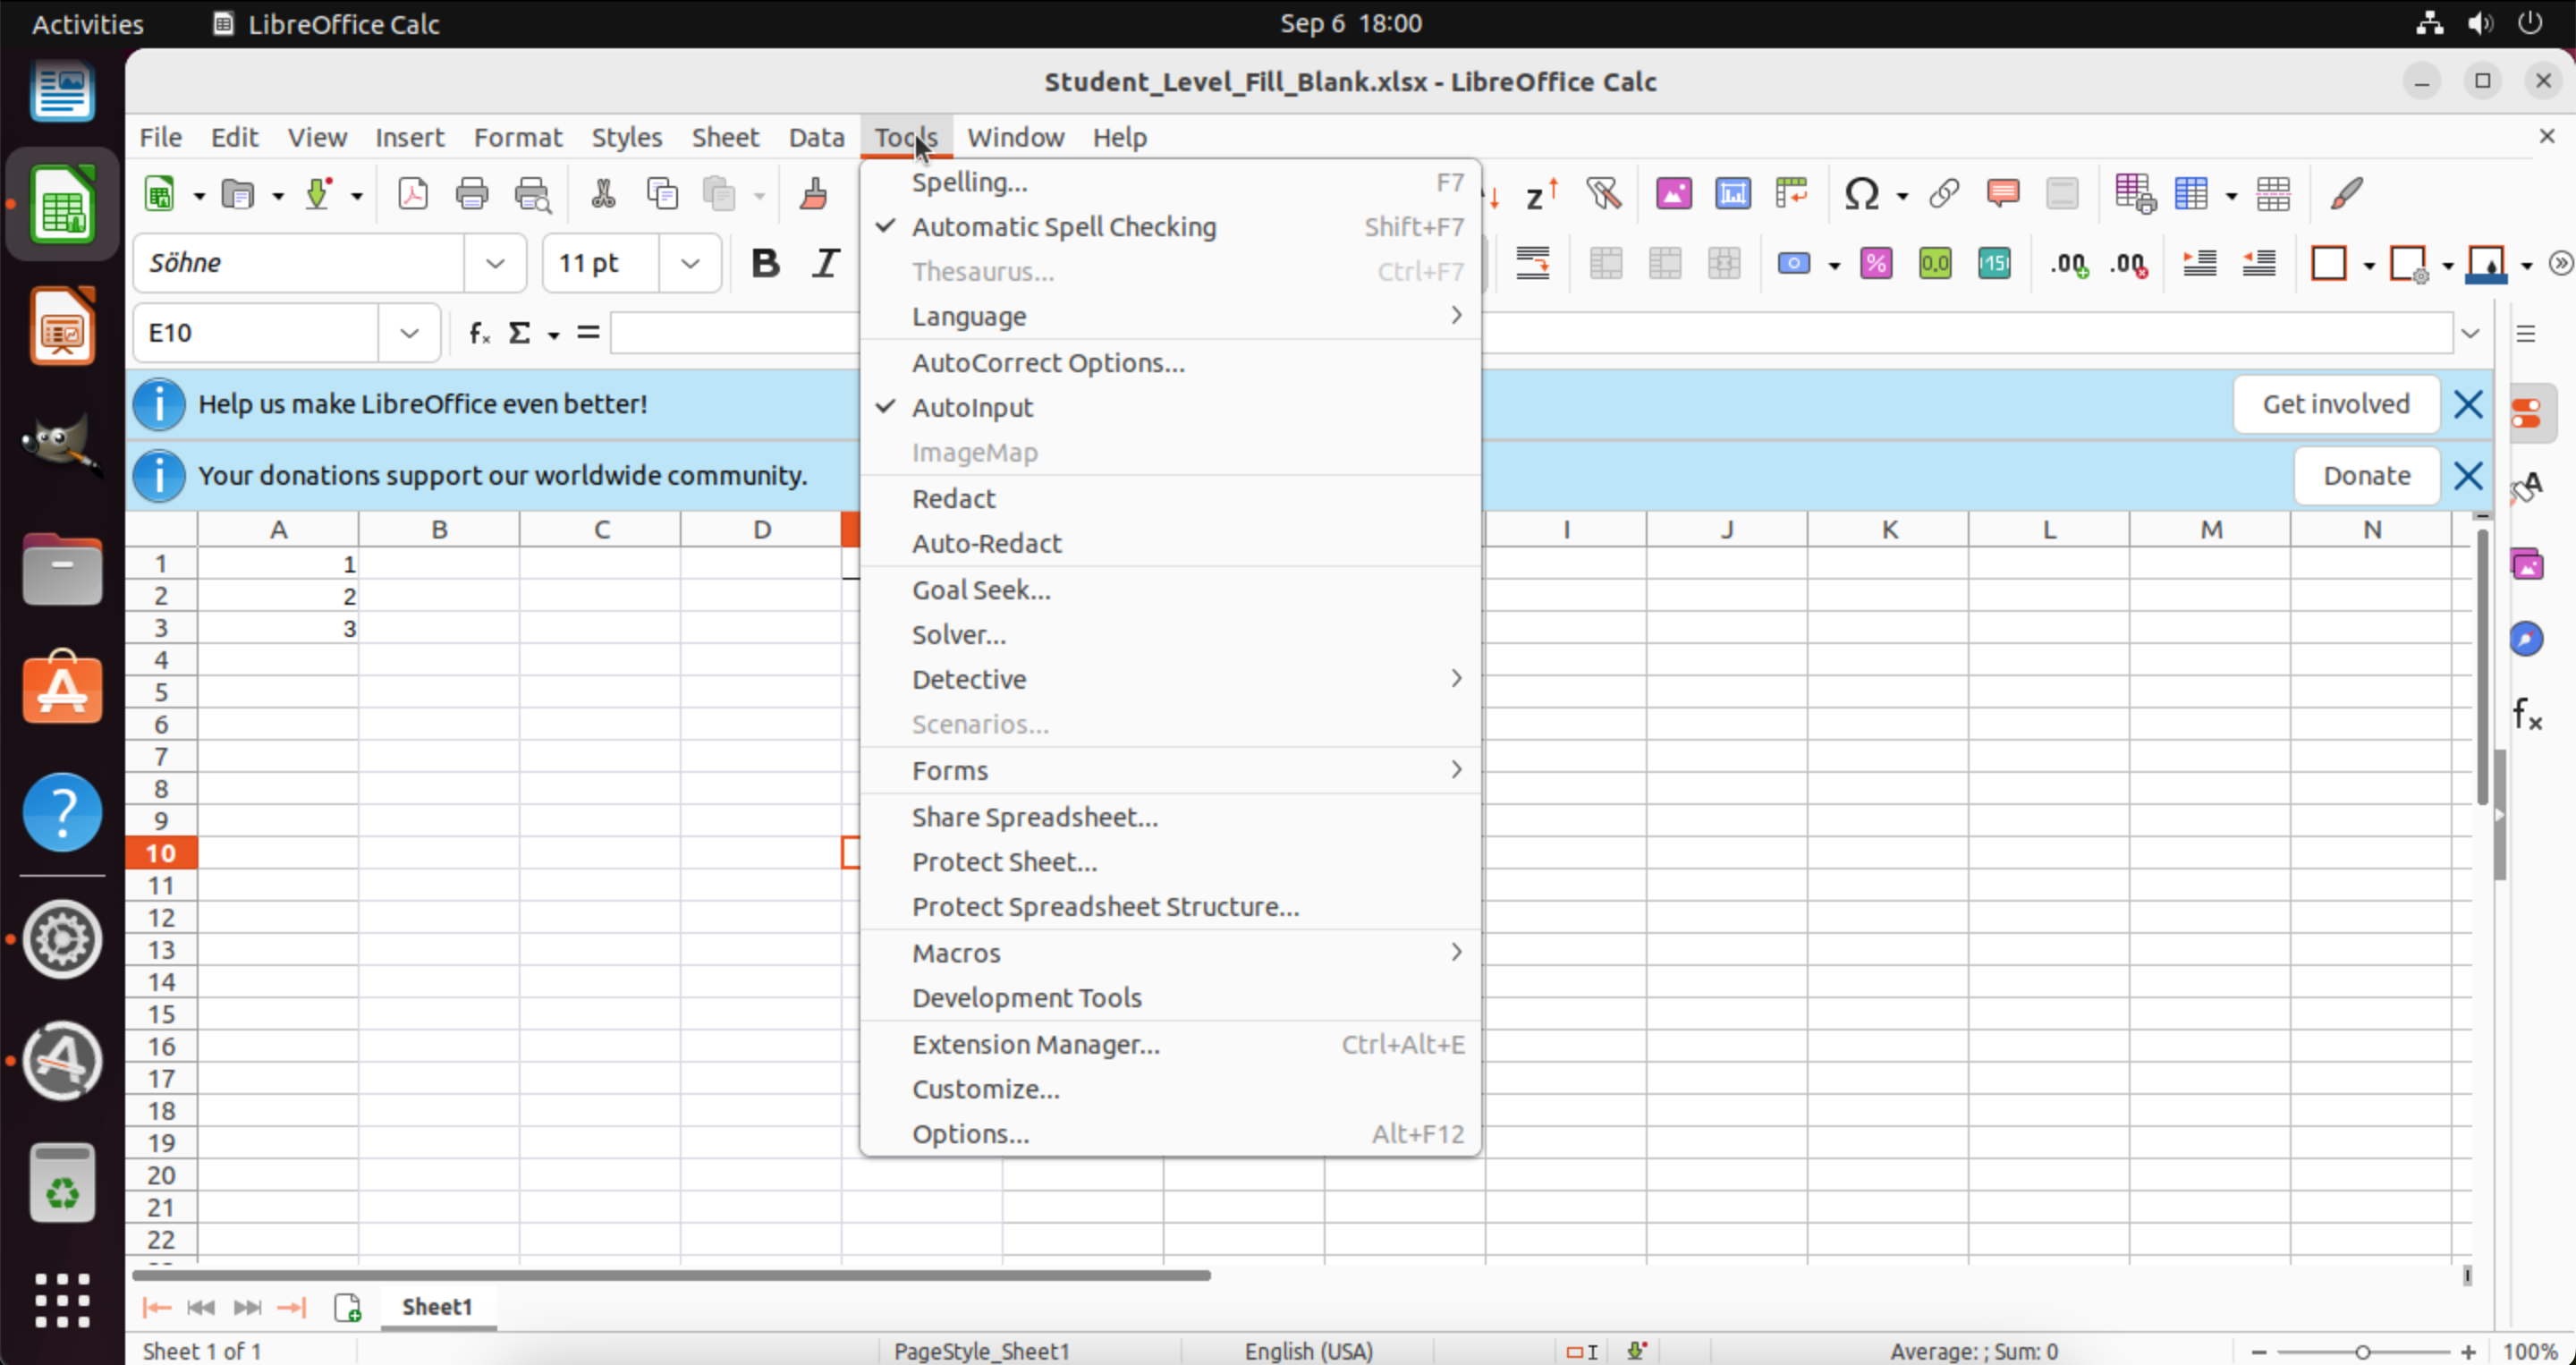Select Goal Seek from Tools menu
This screenshot has height=1365, width=2576.
[980, 589]
